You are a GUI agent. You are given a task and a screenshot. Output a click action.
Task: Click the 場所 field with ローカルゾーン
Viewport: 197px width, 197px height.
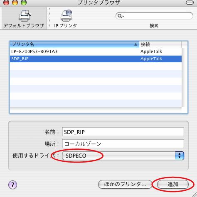coord(123,144)
